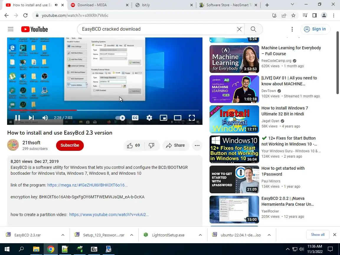
Task: Toggle Chrome side panel
Action: (314, 15)
